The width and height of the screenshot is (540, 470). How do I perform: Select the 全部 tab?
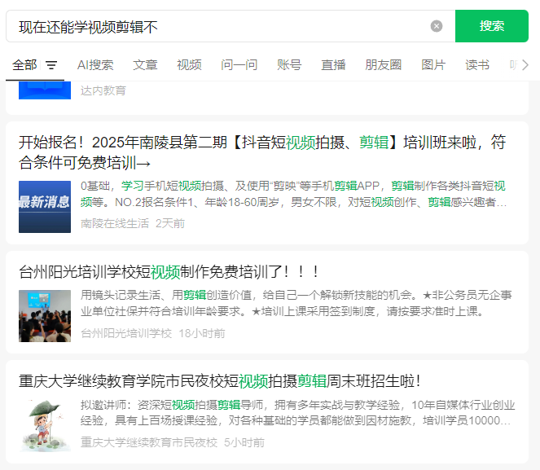24,65
